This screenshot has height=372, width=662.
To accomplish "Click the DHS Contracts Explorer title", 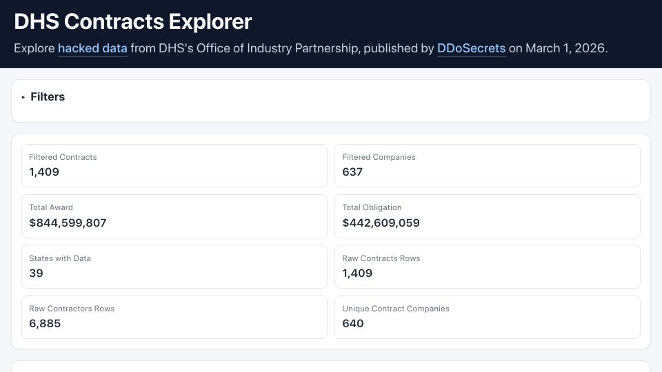I will (133, 21).
